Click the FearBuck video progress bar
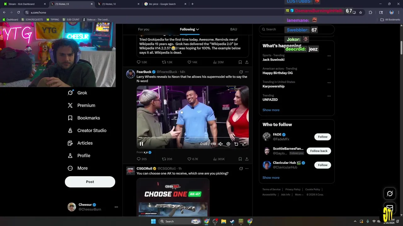Screen dimensions: 403x226 193,137
